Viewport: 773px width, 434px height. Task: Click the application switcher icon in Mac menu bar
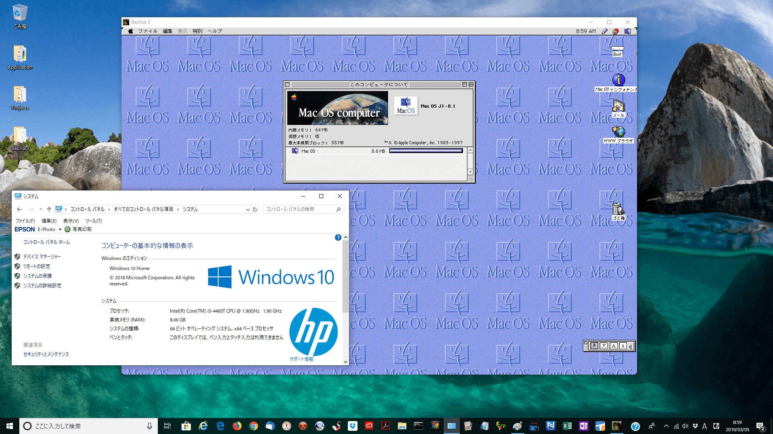click(x=627, y=31)
